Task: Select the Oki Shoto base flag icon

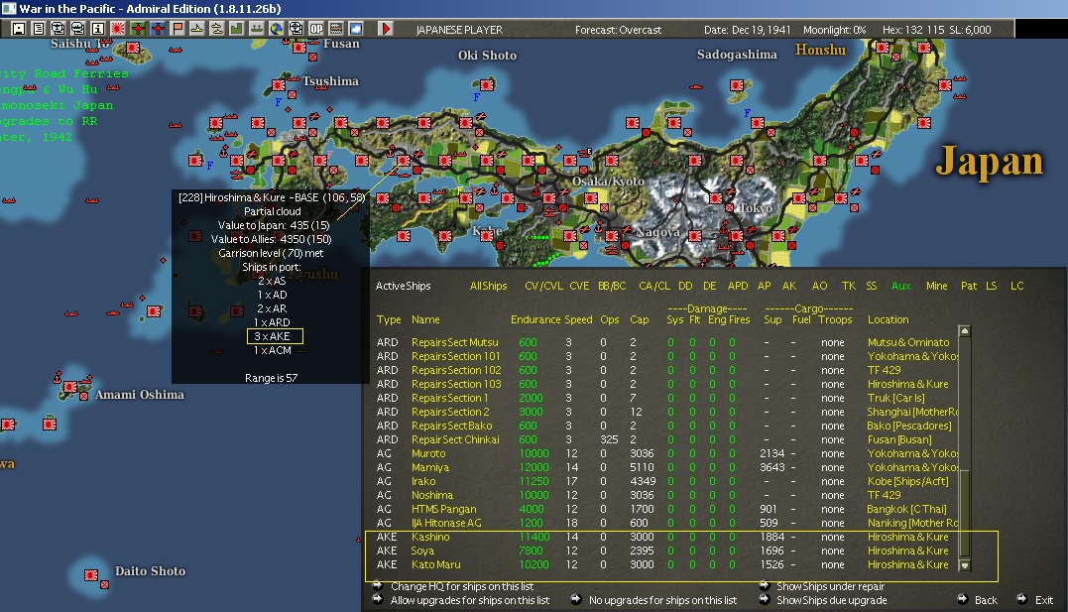Action: 486,85
